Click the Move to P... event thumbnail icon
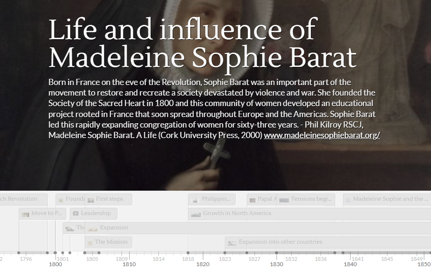Image resolution: width=431 pixels, height=280 pixels. [x=25, y=214]
